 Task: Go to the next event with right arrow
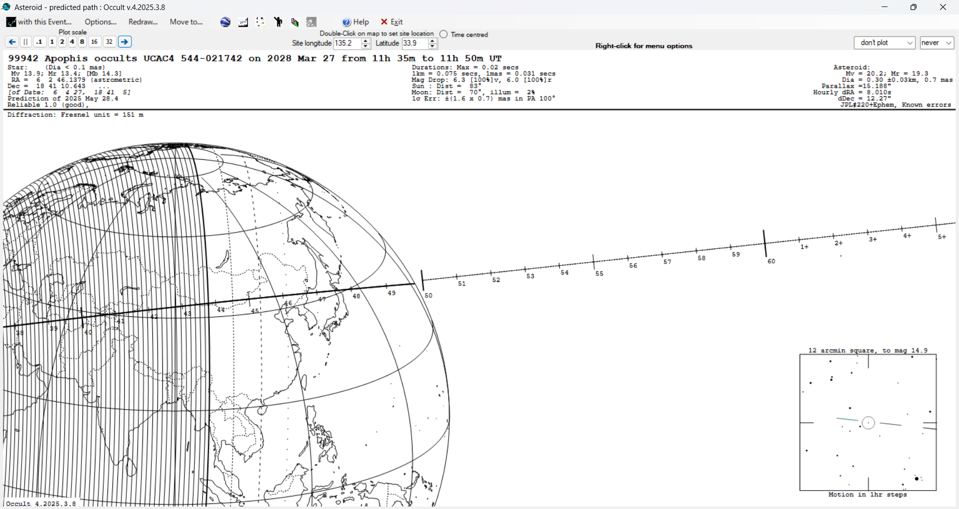(x=125, y=42)
